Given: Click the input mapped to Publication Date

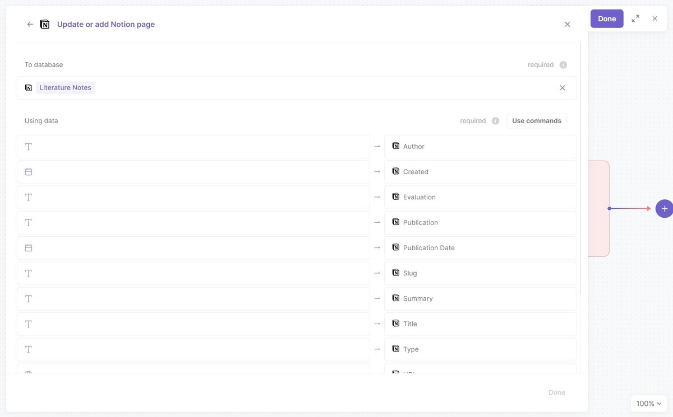Looking at the screenshot, I should point(193,248).
